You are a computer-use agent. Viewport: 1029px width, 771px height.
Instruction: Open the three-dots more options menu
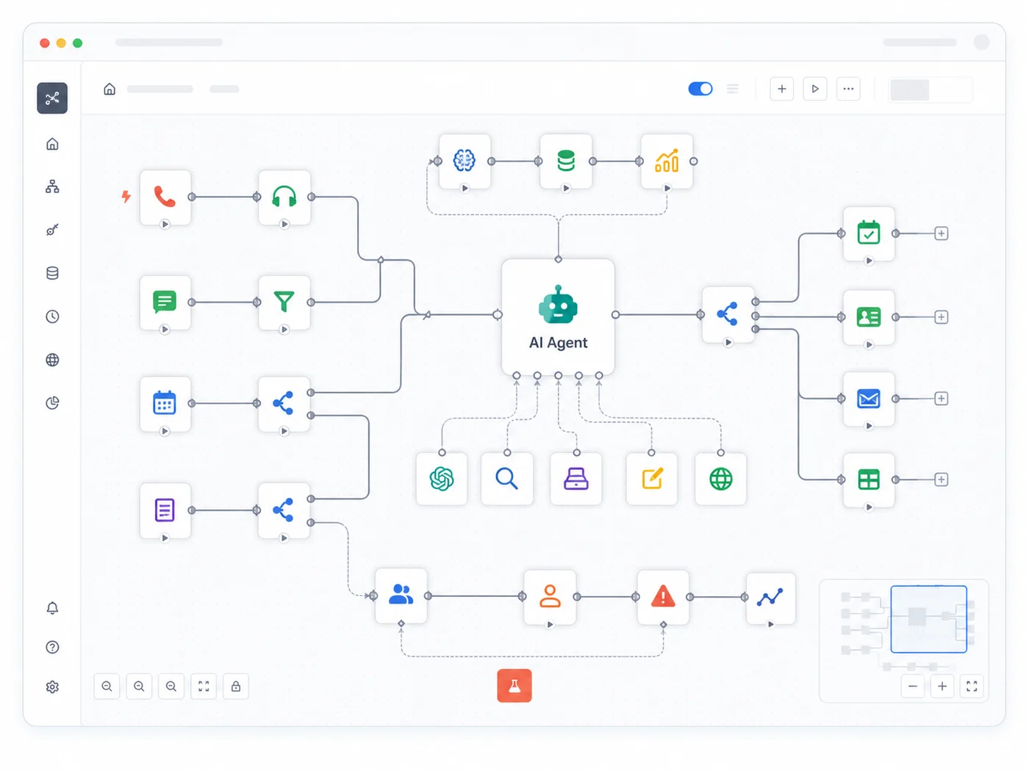(848, 89)
